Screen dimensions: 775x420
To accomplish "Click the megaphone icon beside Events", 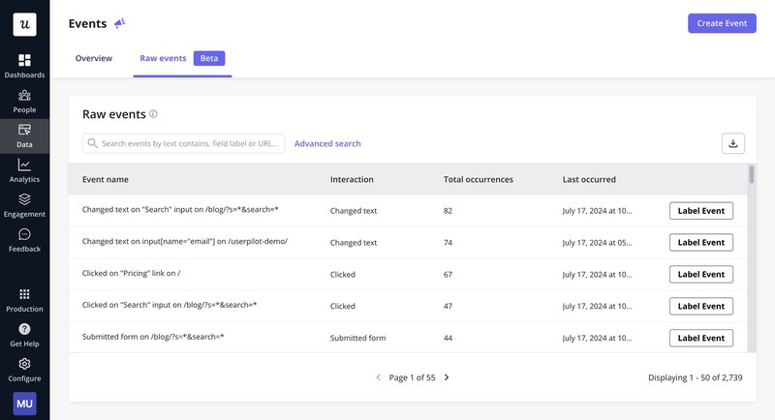I will tap(120, 23).
